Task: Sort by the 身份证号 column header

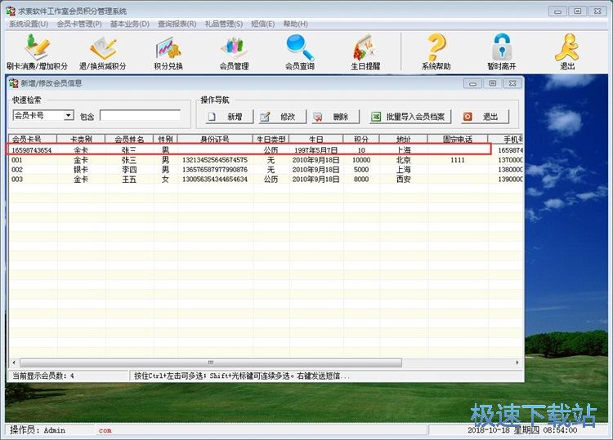Action: [215, 139]
